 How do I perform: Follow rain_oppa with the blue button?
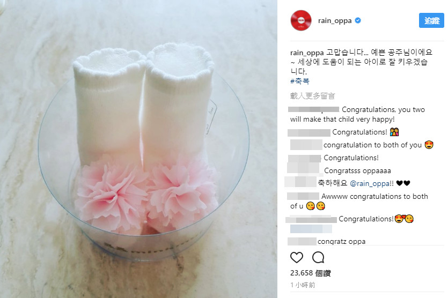tap(431, 20)
